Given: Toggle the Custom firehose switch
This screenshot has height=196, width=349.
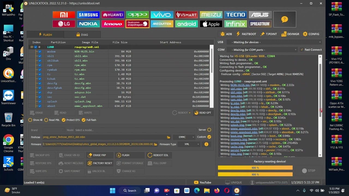Looking at the screenshot, I should [x=209, y=137].
